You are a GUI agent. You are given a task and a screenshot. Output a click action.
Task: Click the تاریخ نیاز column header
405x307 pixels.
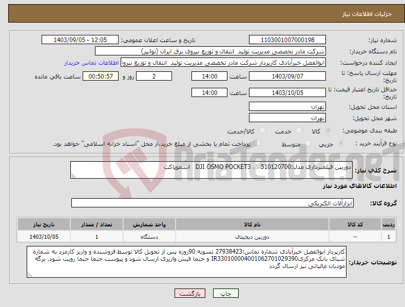click(x=44, y=224)
